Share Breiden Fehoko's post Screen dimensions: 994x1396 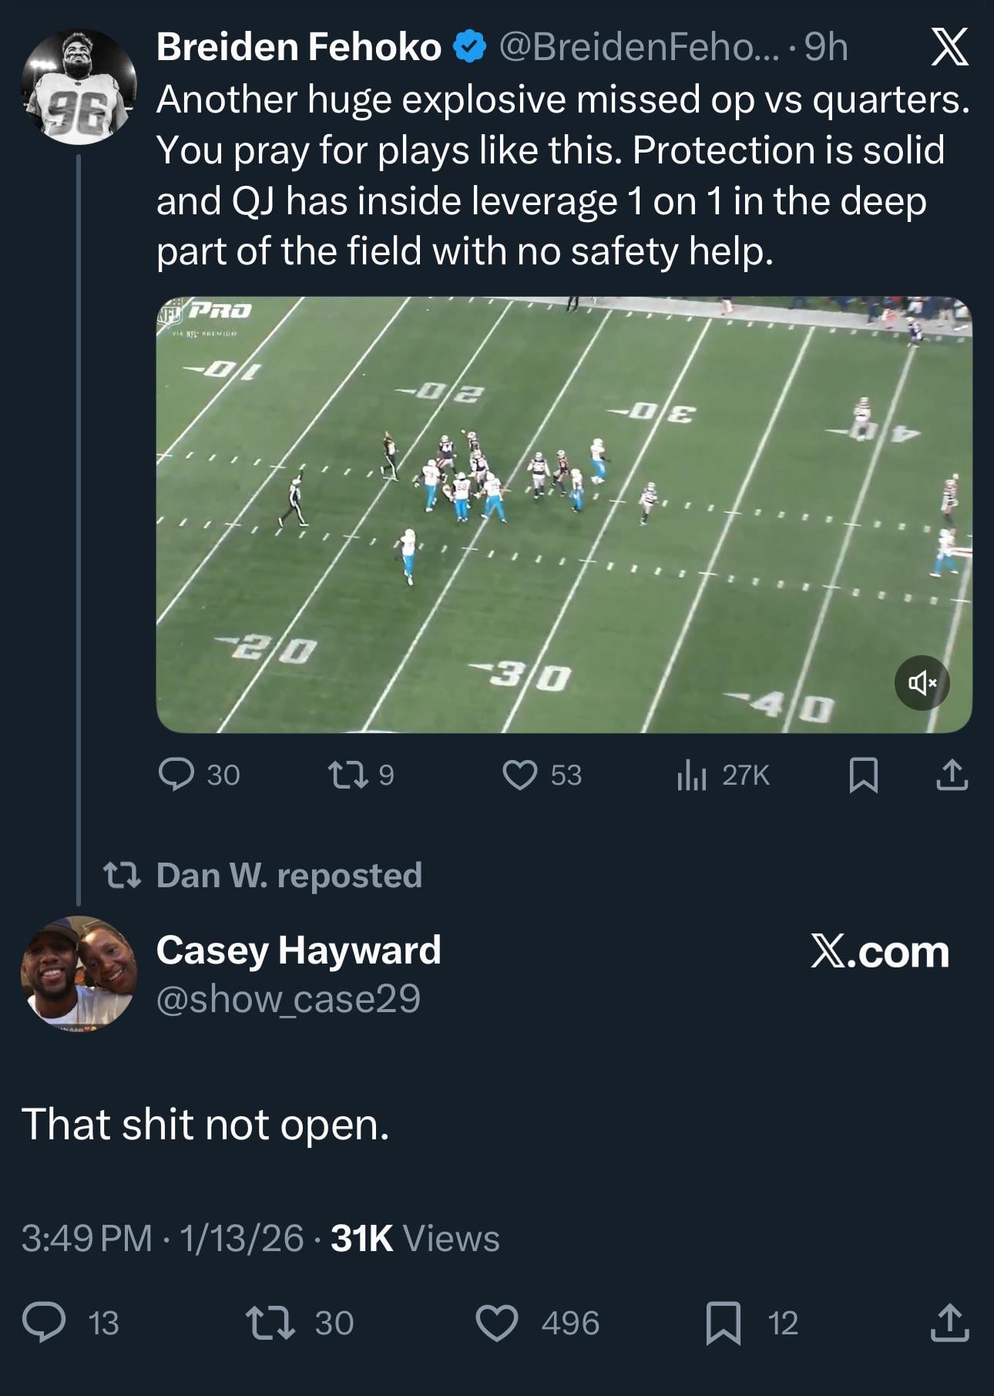click(952, 775)
